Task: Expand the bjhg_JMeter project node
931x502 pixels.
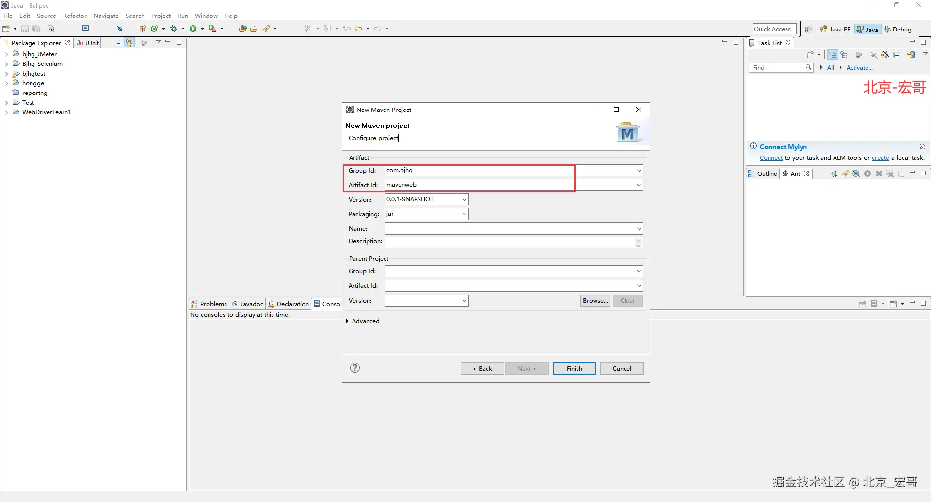Action: (x=6, y=54)
